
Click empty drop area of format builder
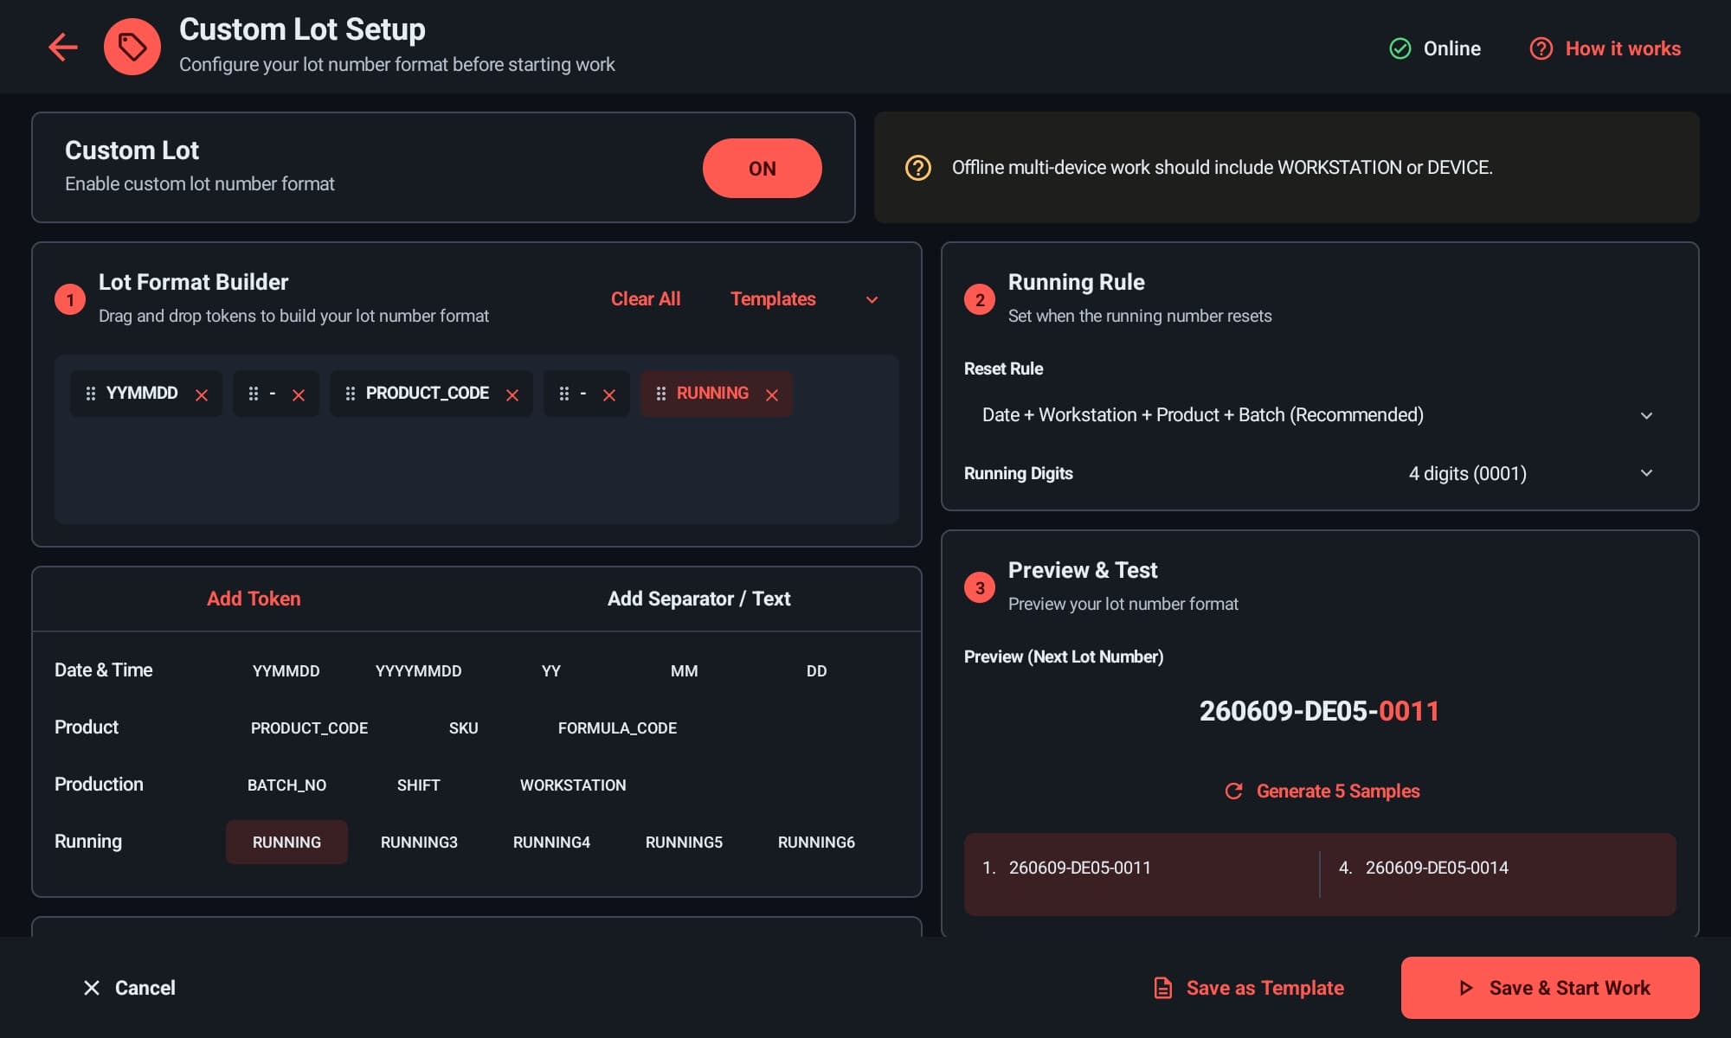(476, 471)
